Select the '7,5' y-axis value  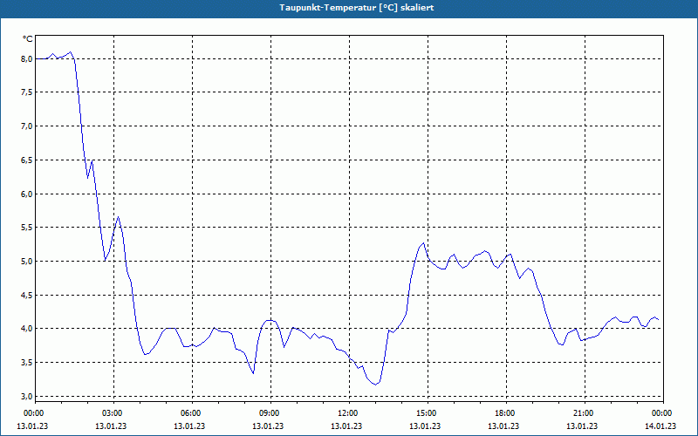pyautogui.click(x=27, y=92)
